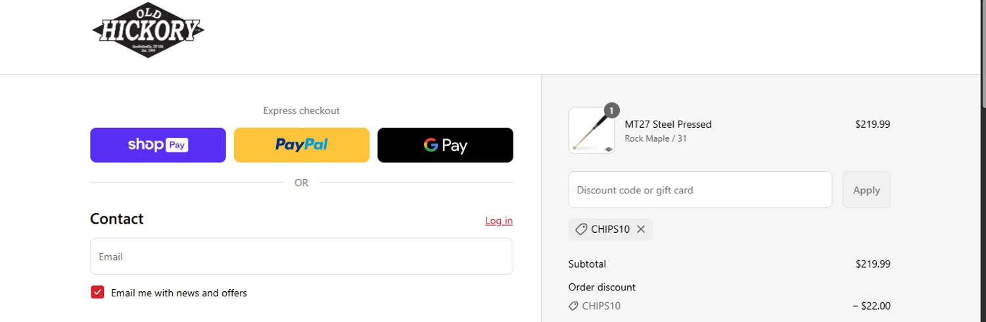Check out using Google Pay
986x322 pixels.
click(x=445, y=145)
